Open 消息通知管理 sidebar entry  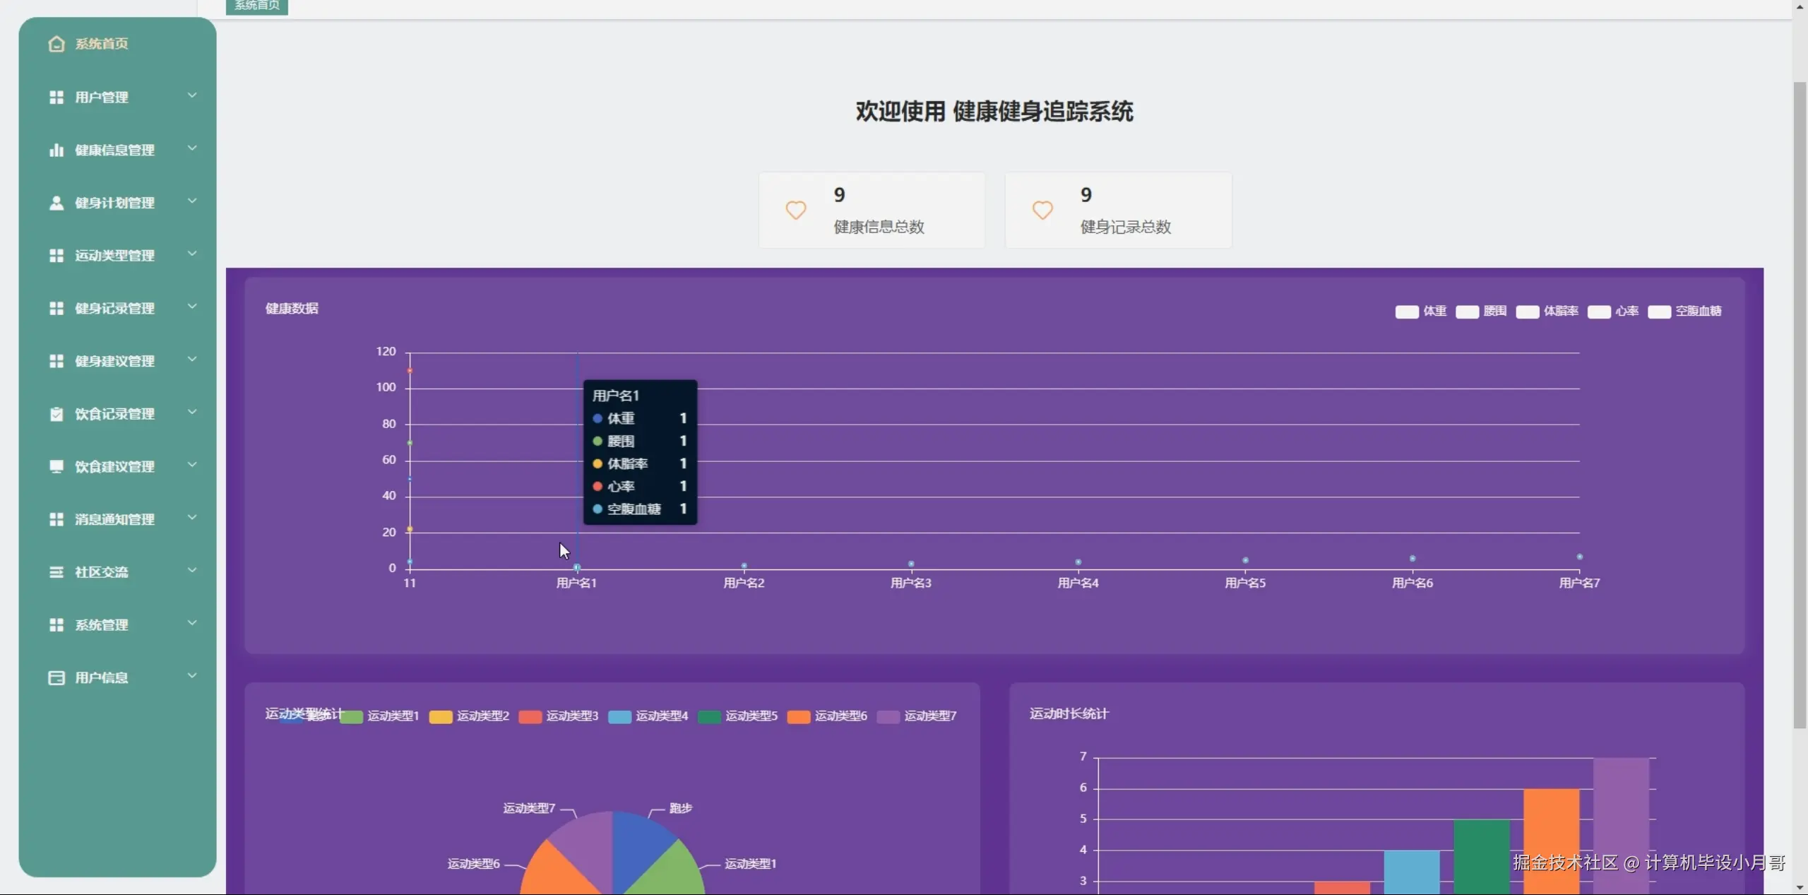pos(114,519)
